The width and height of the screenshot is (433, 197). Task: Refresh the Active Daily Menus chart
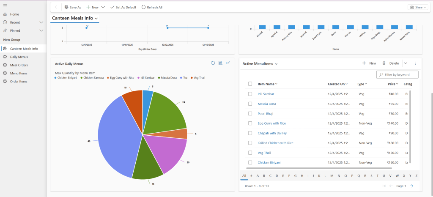[213, 63]
